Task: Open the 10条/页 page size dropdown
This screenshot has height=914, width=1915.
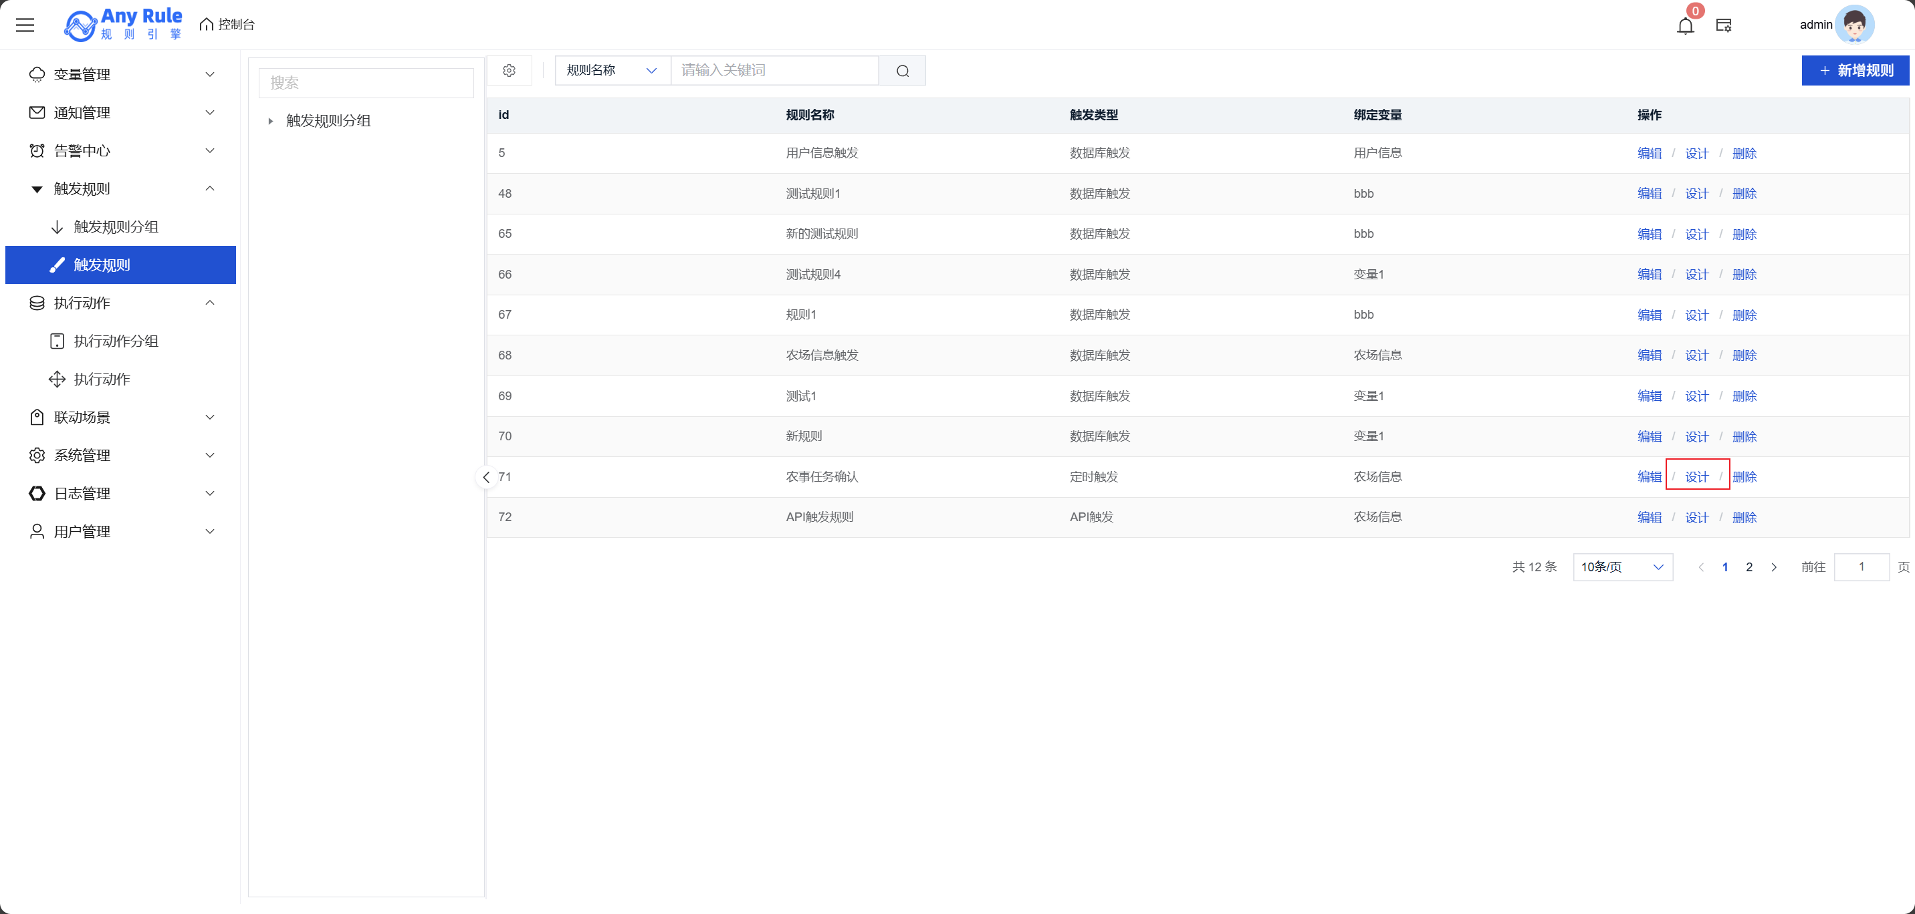Action: click(x=1622, y=567)
